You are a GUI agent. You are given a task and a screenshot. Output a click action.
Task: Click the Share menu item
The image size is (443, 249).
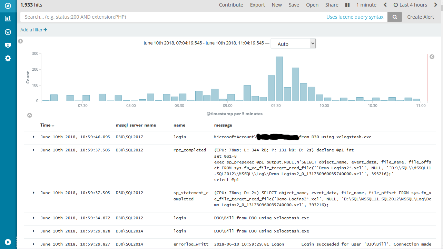(332, 4)
